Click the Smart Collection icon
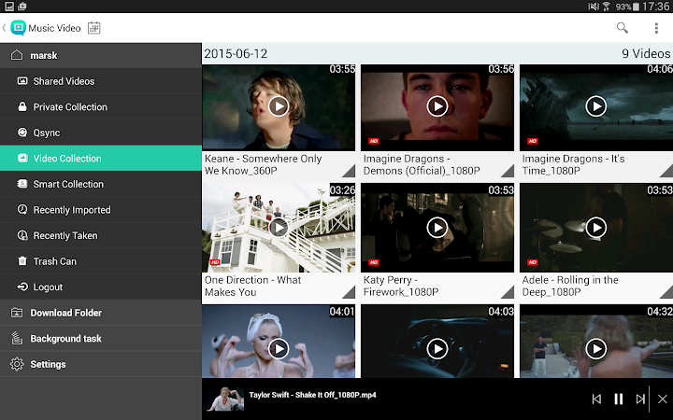Image resolution: width=673 pixels, height=420 pixels. click(x=22, y=184)
